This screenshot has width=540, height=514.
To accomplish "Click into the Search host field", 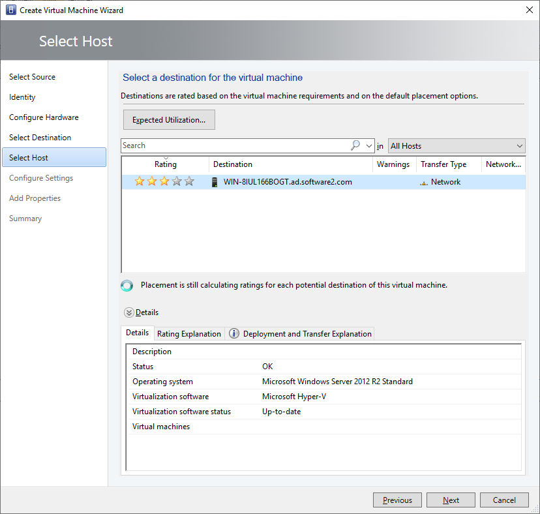I will pyautogui.click(x=235, y=145).
